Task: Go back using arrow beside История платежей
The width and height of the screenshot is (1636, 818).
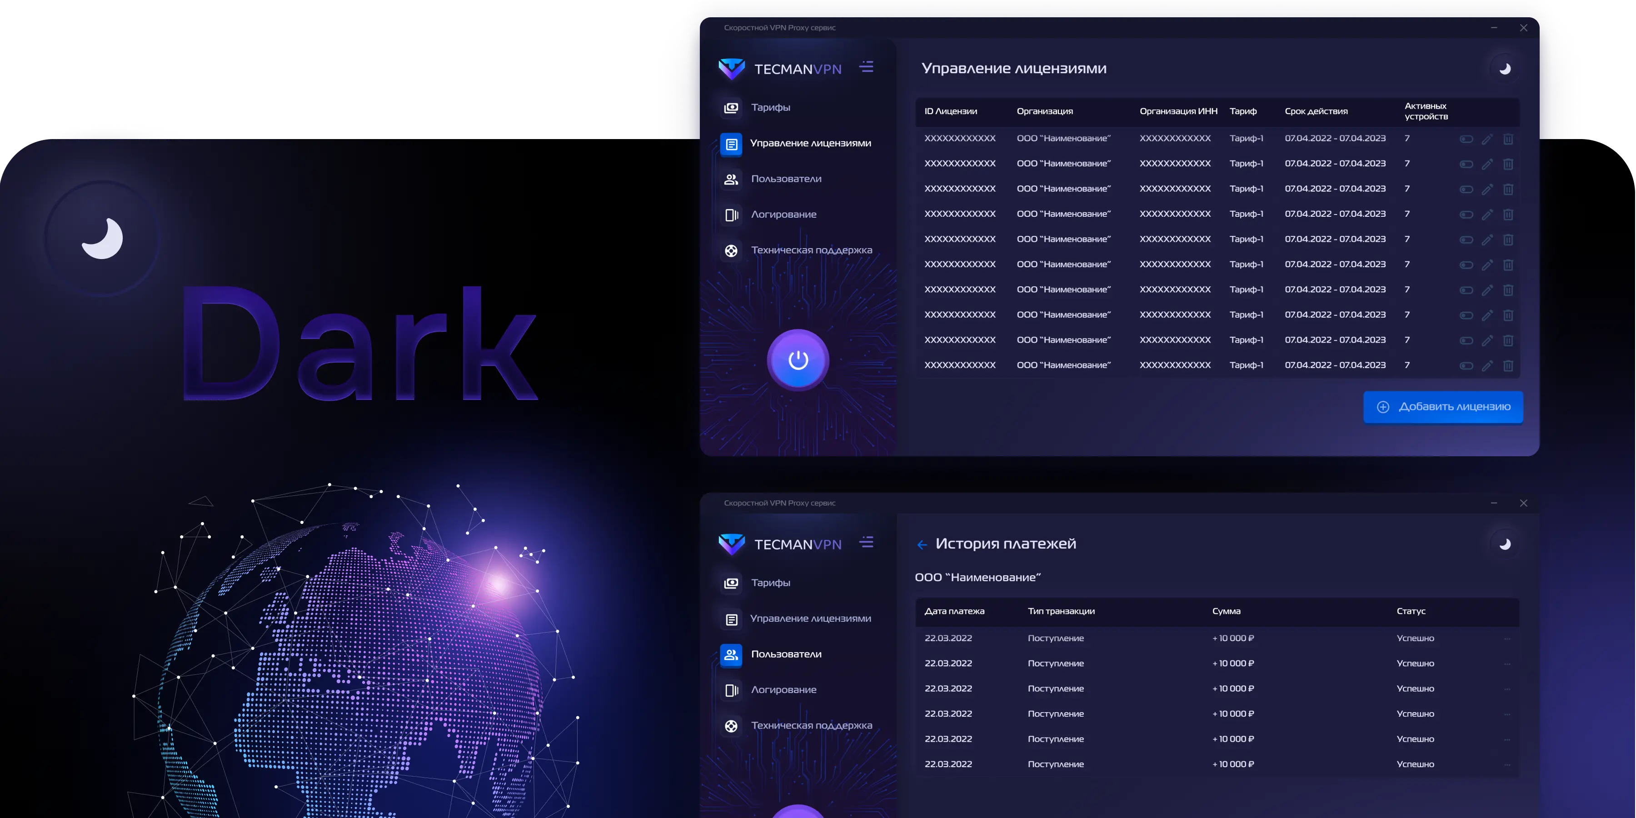Action: click(922, 544)
